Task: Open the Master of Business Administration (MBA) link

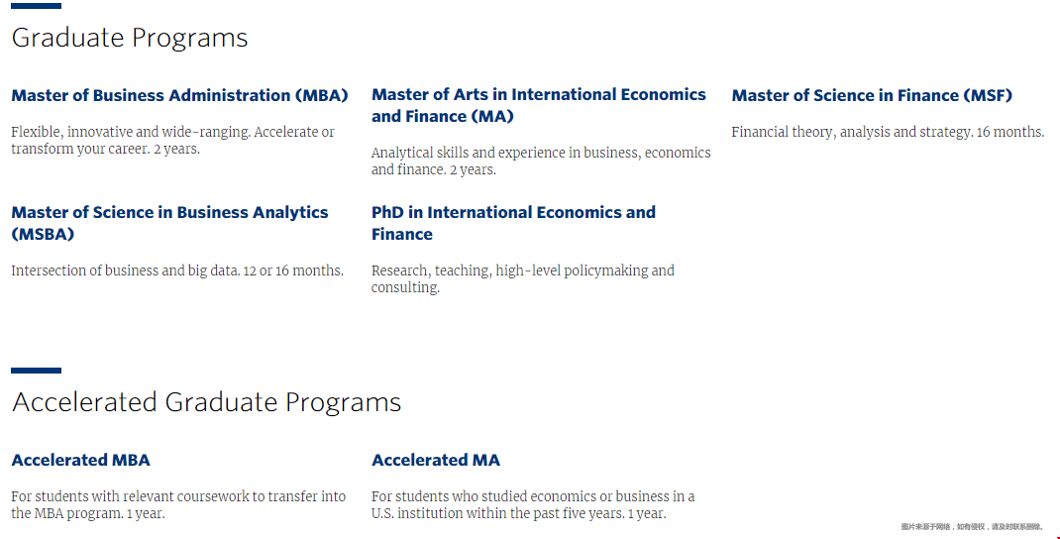Action: 180,95
